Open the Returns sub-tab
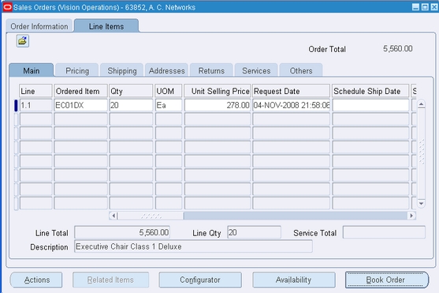The image size is (439, 293). pos(211,70)
